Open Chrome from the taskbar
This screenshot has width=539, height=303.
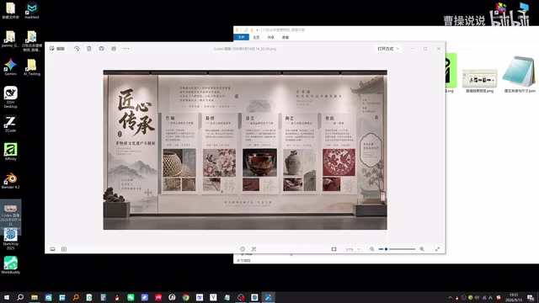(185, 297)
